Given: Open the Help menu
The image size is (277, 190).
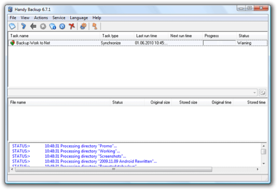Looking at the screenshot, I should coord(97,17).
